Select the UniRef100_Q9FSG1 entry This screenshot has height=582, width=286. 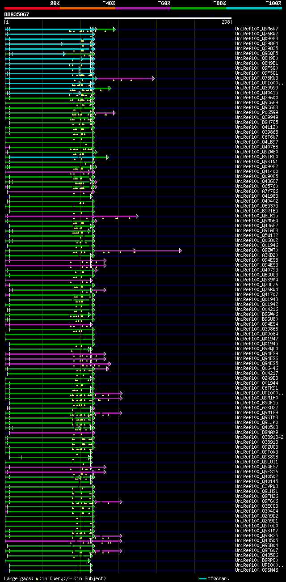point(257,73)
